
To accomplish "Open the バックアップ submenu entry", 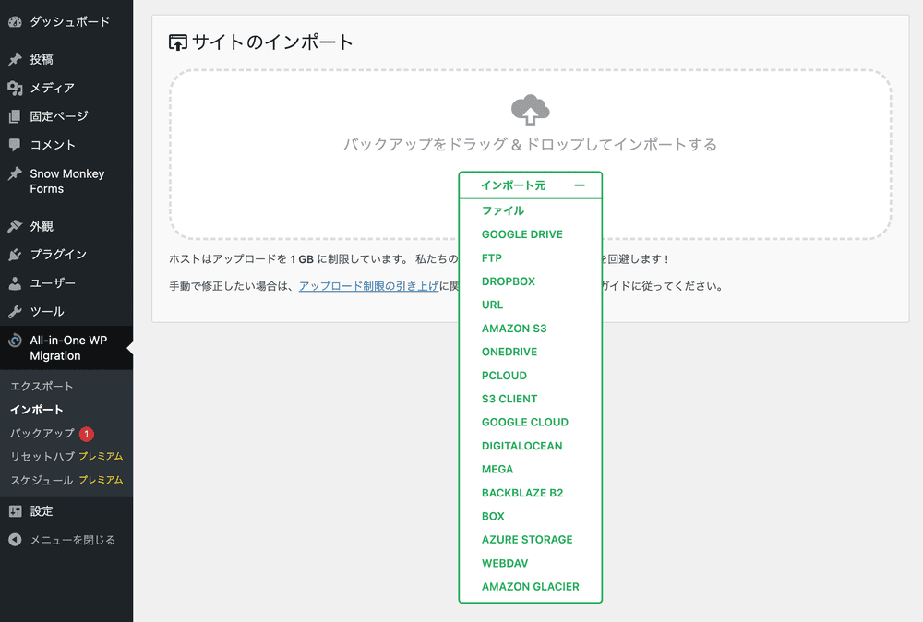I will [42, 432].
